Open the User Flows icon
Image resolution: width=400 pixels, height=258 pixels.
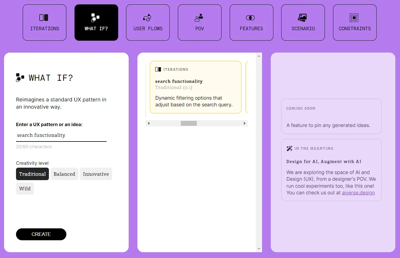point(147,18)
